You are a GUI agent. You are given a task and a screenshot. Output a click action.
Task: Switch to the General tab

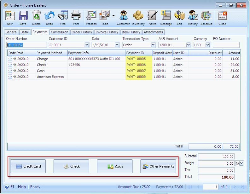pyautogui.click(x=11, y=32)
